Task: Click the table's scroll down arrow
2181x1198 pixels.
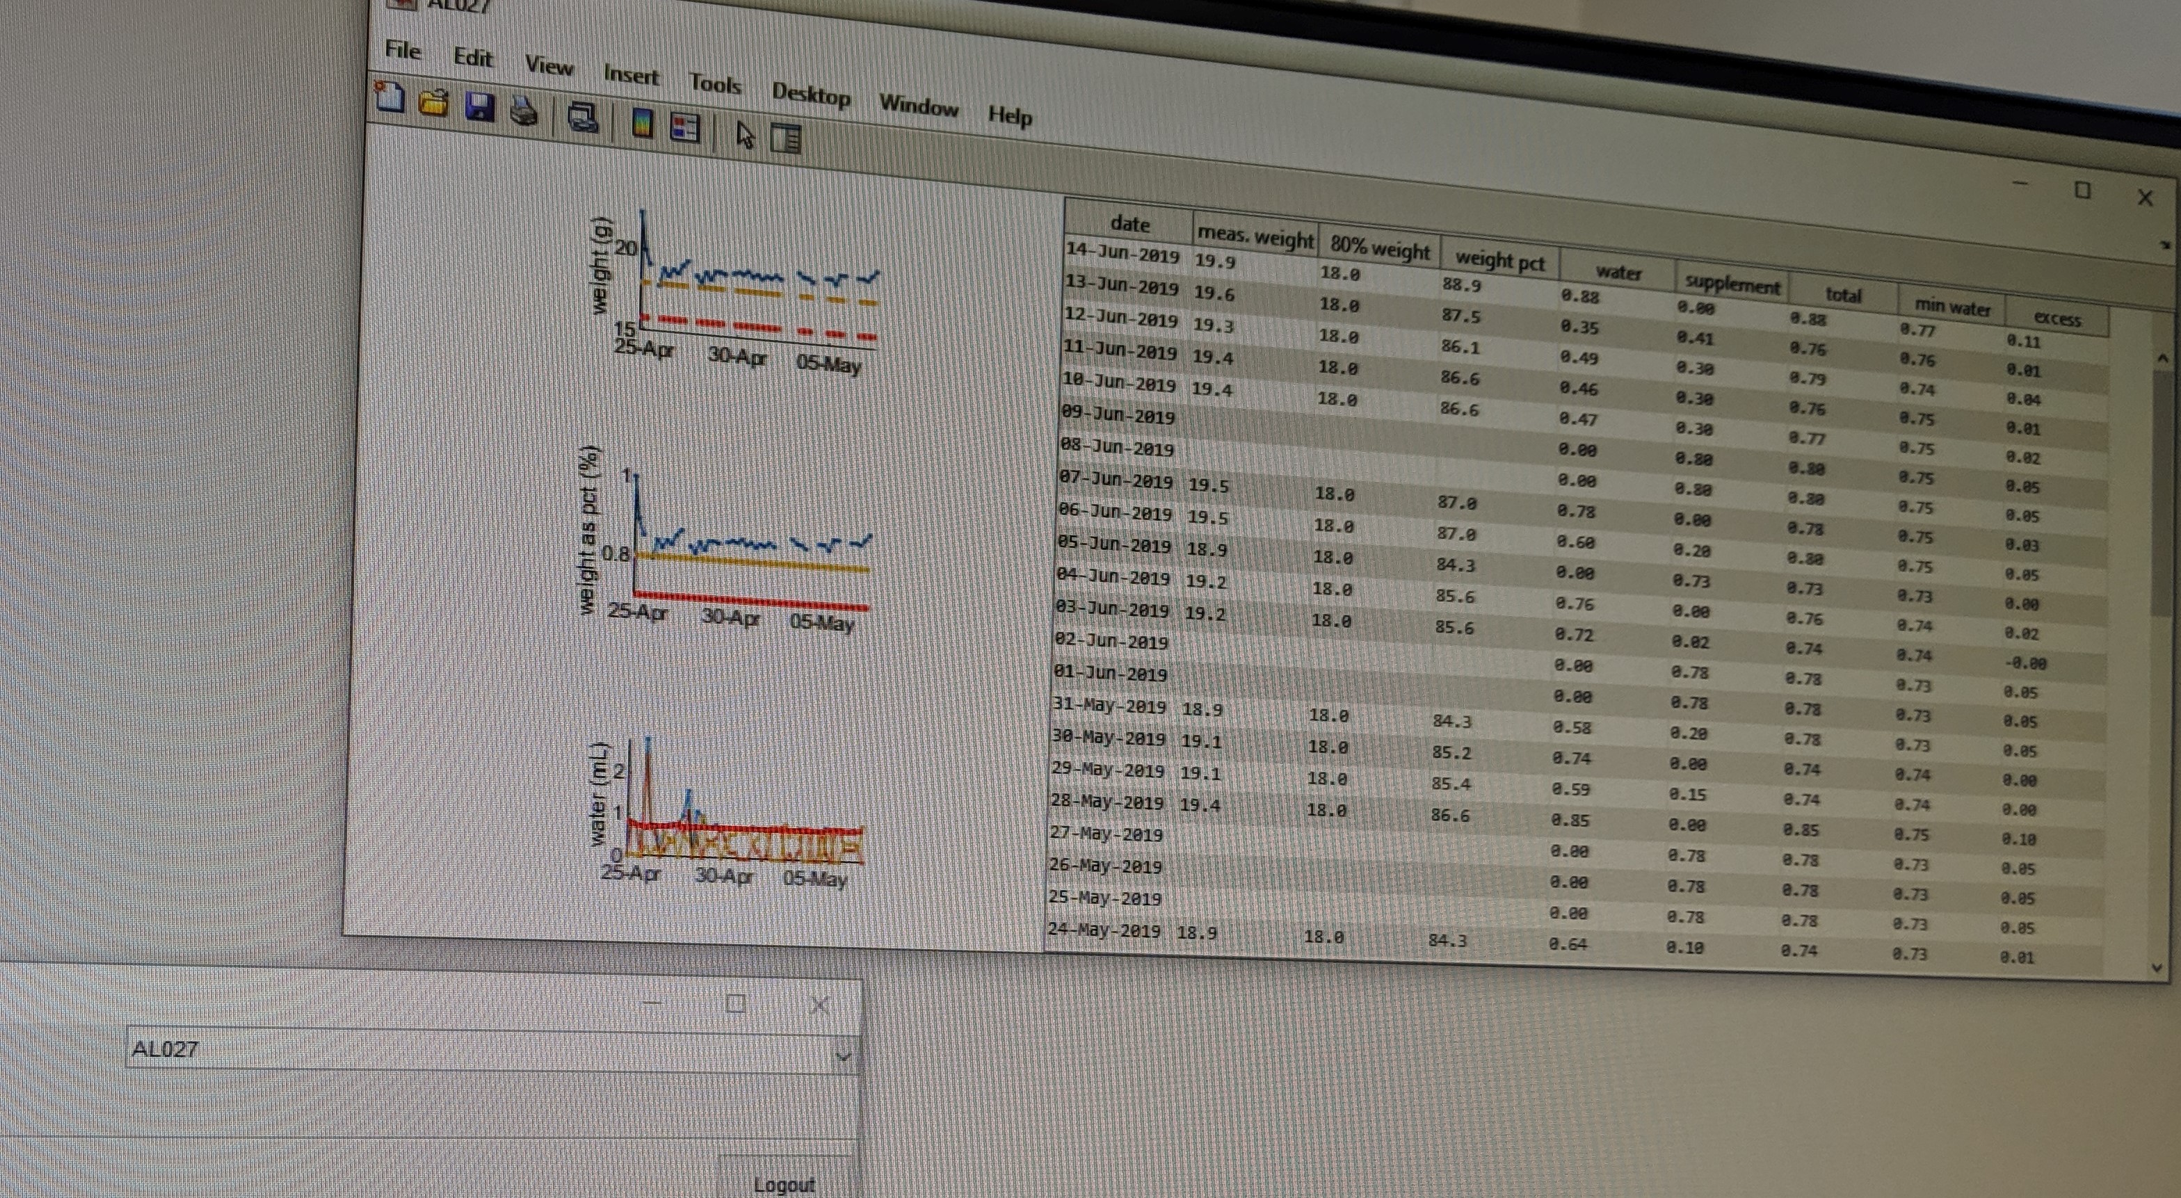Action: pyautogui.click(x=2155, y=967)
